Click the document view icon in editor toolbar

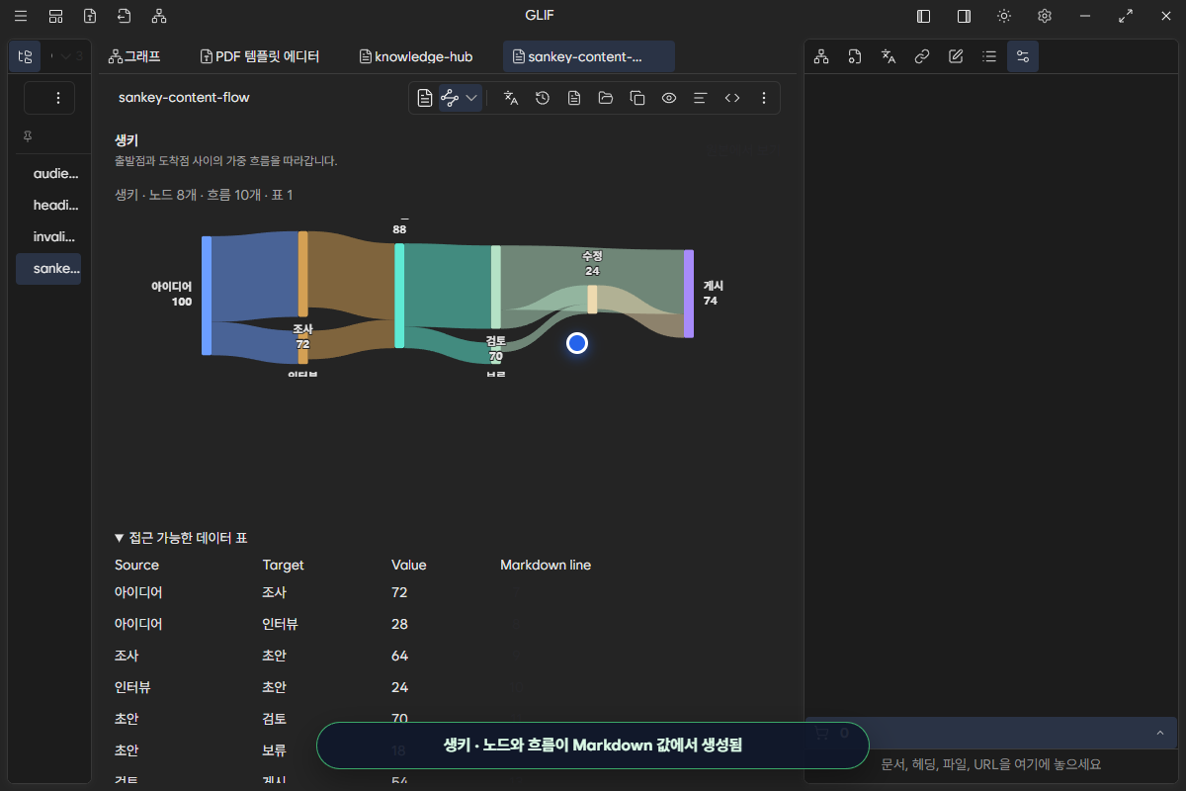pyautogui.click(x=425, y=98)
